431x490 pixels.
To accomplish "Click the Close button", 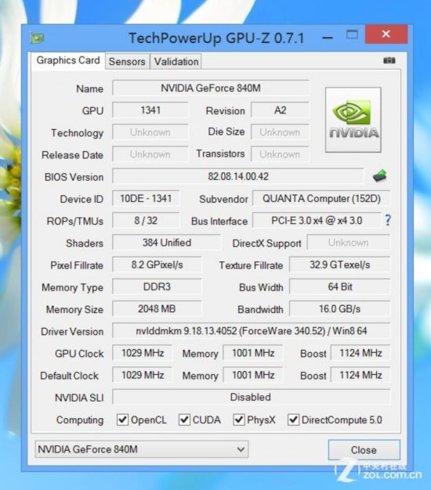I will pos(364,450).
